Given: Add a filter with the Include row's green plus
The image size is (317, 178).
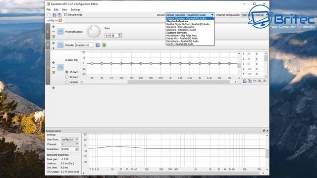Looking at the screenshot, I should pyautogui.click(x=53, y=43).
